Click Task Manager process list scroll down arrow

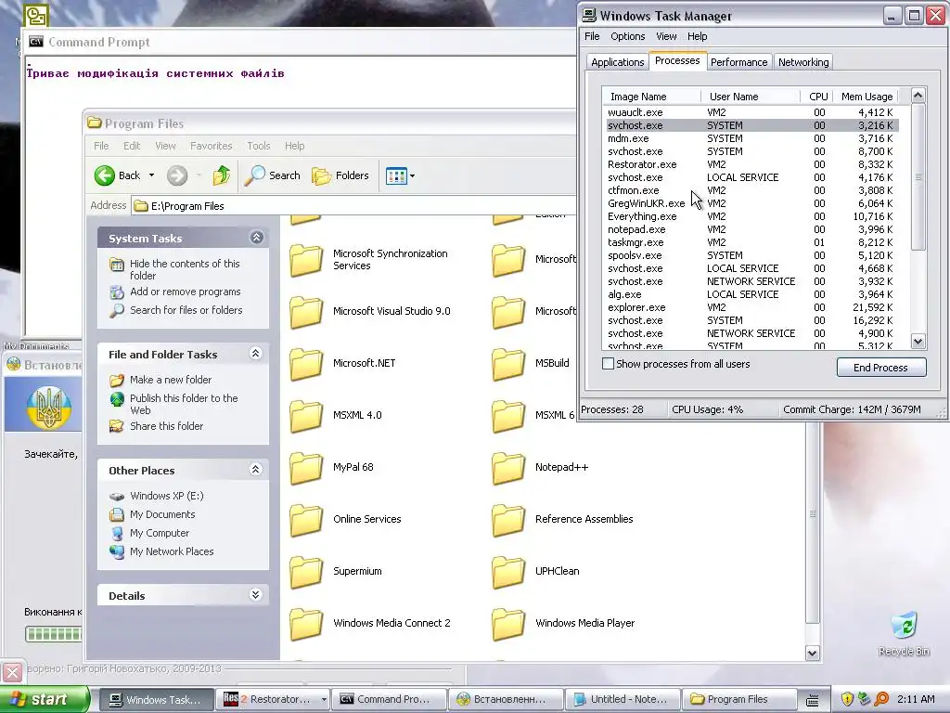click(x=918, y=342)
